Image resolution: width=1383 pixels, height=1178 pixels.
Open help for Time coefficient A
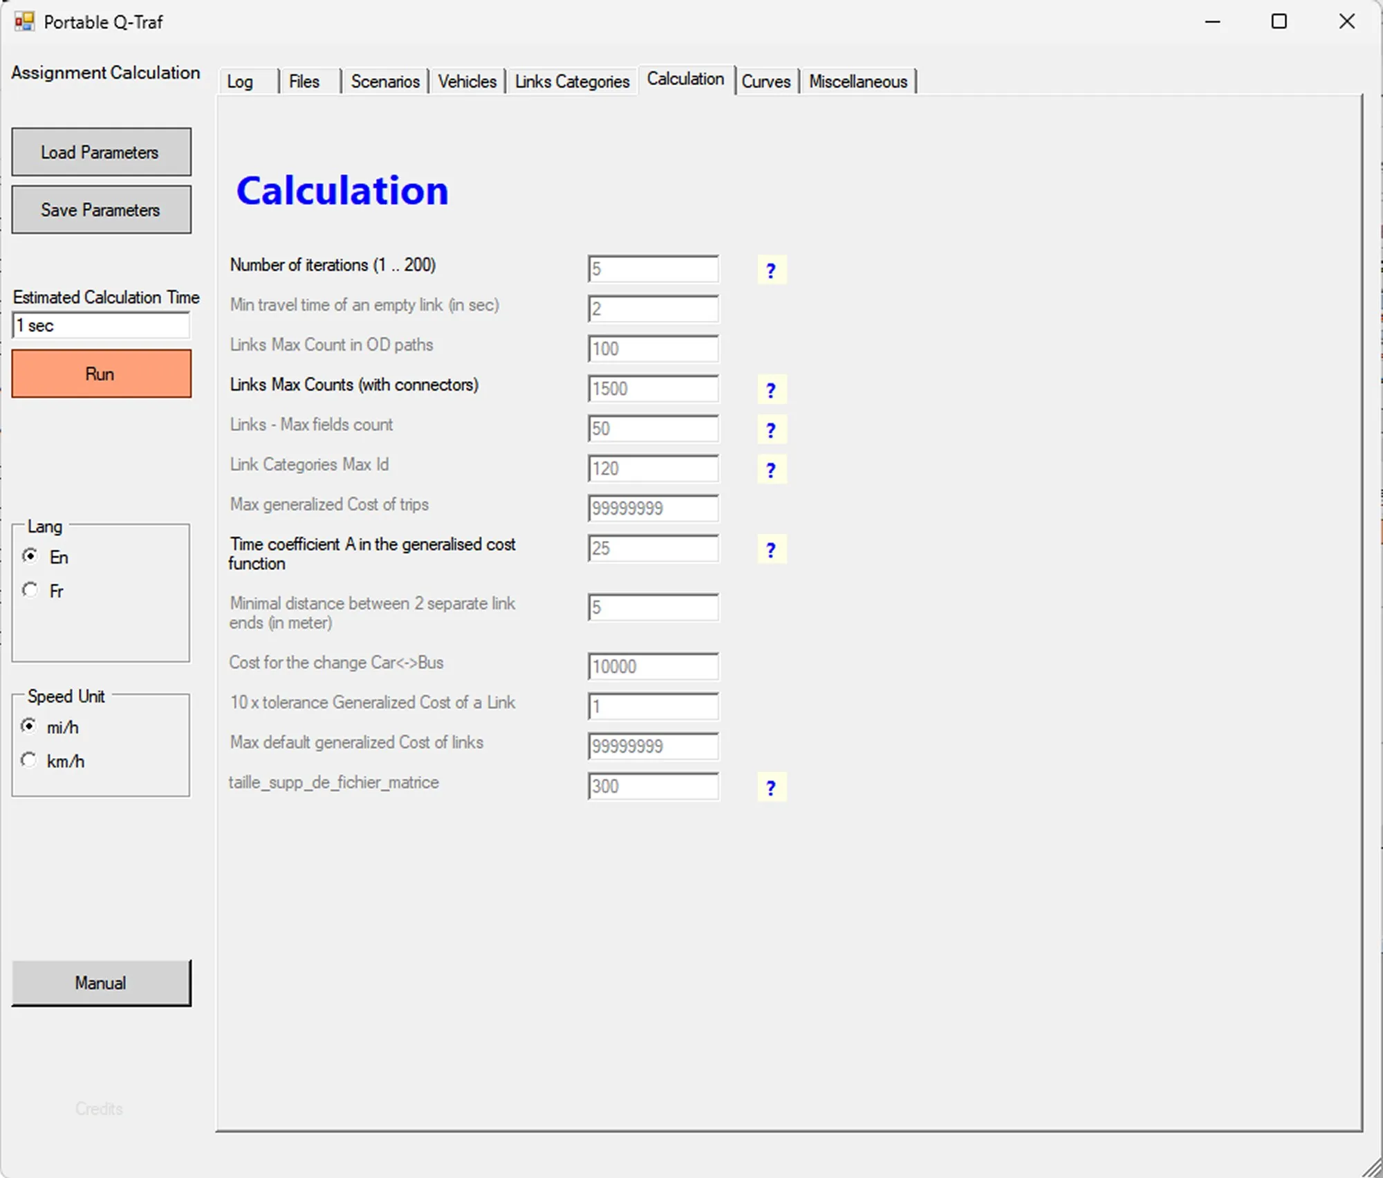click(x=770, y=549)
